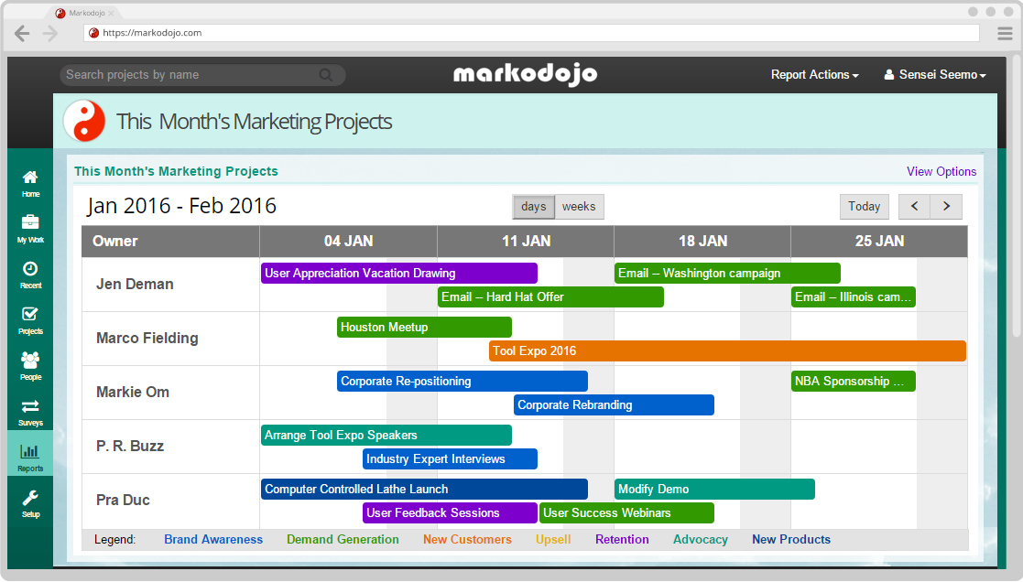1023x582 pixels.
Task: Open the Sensei Seemo user menu
Action: (935, 75)
